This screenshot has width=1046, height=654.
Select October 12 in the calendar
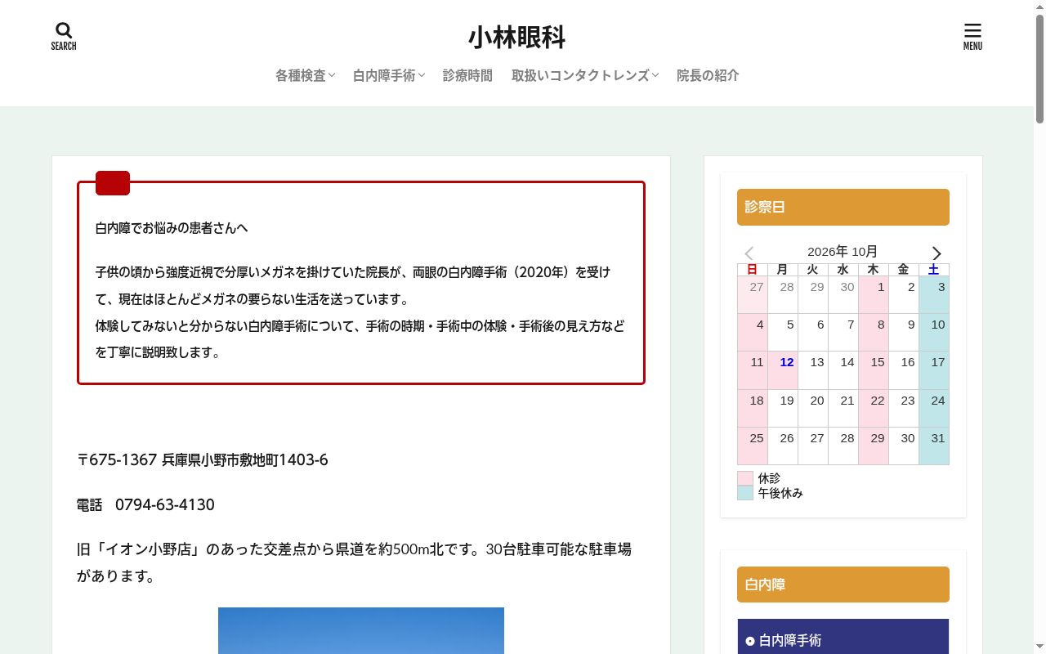point(783,370)
